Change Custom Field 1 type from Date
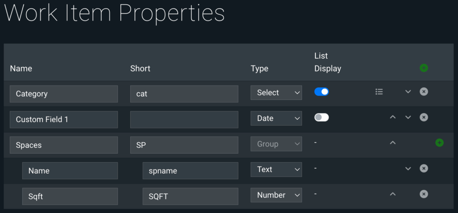This screenshot has width=458, height=213. click(x=276, y=119)
